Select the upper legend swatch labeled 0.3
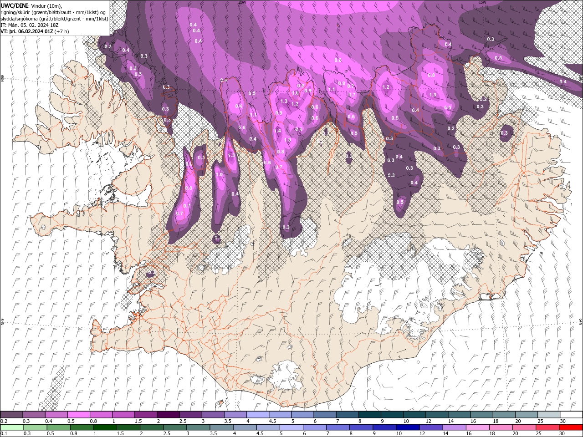 pyautogui.click(x=34, y=415)
